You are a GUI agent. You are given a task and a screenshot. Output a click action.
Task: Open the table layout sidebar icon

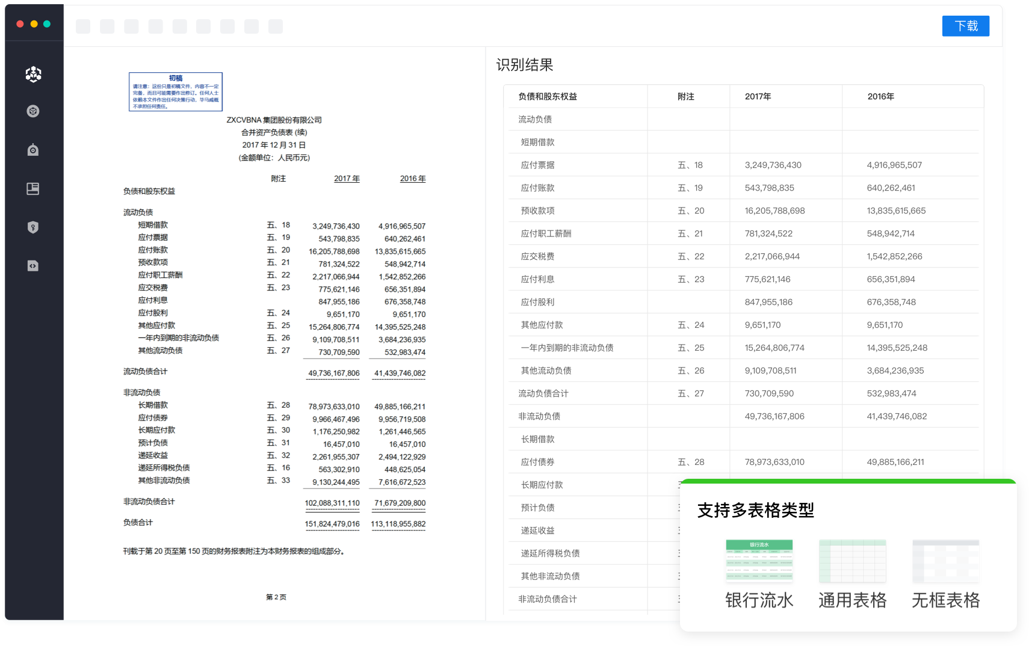[x=33, y=189]
